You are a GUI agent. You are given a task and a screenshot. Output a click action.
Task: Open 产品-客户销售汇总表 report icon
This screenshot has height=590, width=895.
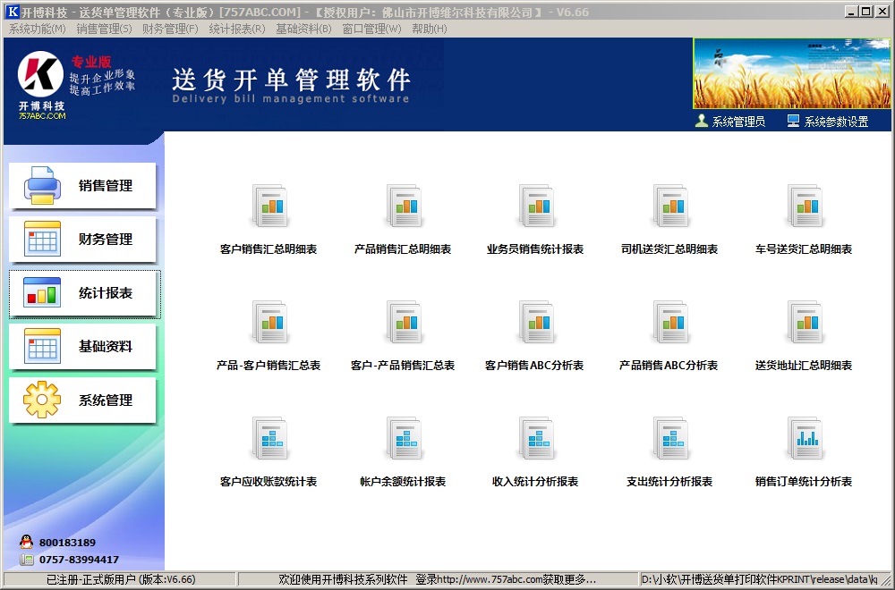[x=268, y=323]
